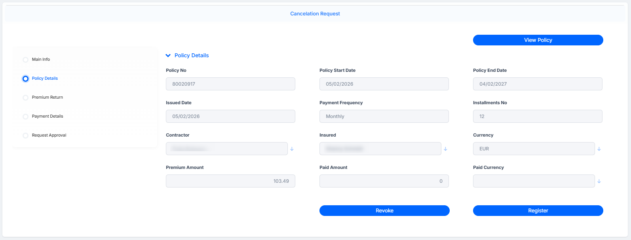Click the Policy No input field
Screen dimensions: 631x240
pos(230,84)
